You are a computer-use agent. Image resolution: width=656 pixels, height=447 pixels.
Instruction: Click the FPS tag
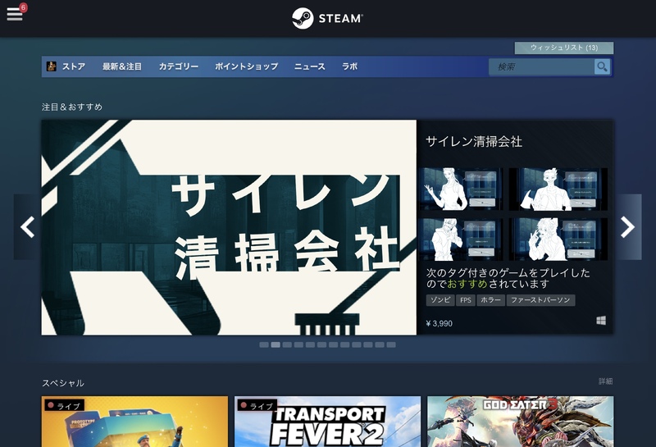466,300
